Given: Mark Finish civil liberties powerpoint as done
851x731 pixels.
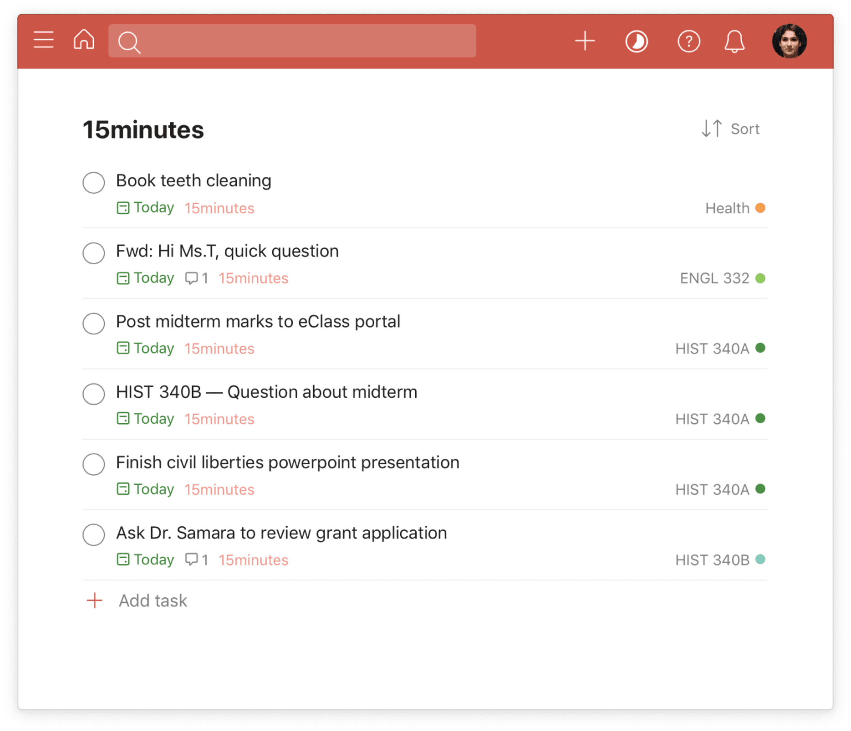Looking at the screenshot, I should [x=94, y=465].
